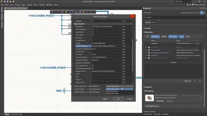Enable the Create Expression checkbox
Image resolution: width=207 pixels, height=116 pixels.
pyautogui.click(x=88, y=89)
